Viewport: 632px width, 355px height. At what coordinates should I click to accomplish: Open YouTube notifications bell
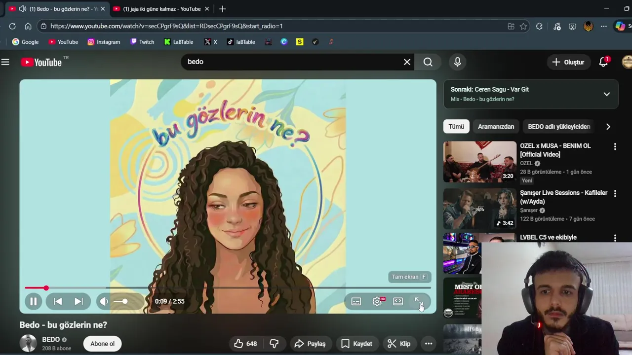[603, 62]
